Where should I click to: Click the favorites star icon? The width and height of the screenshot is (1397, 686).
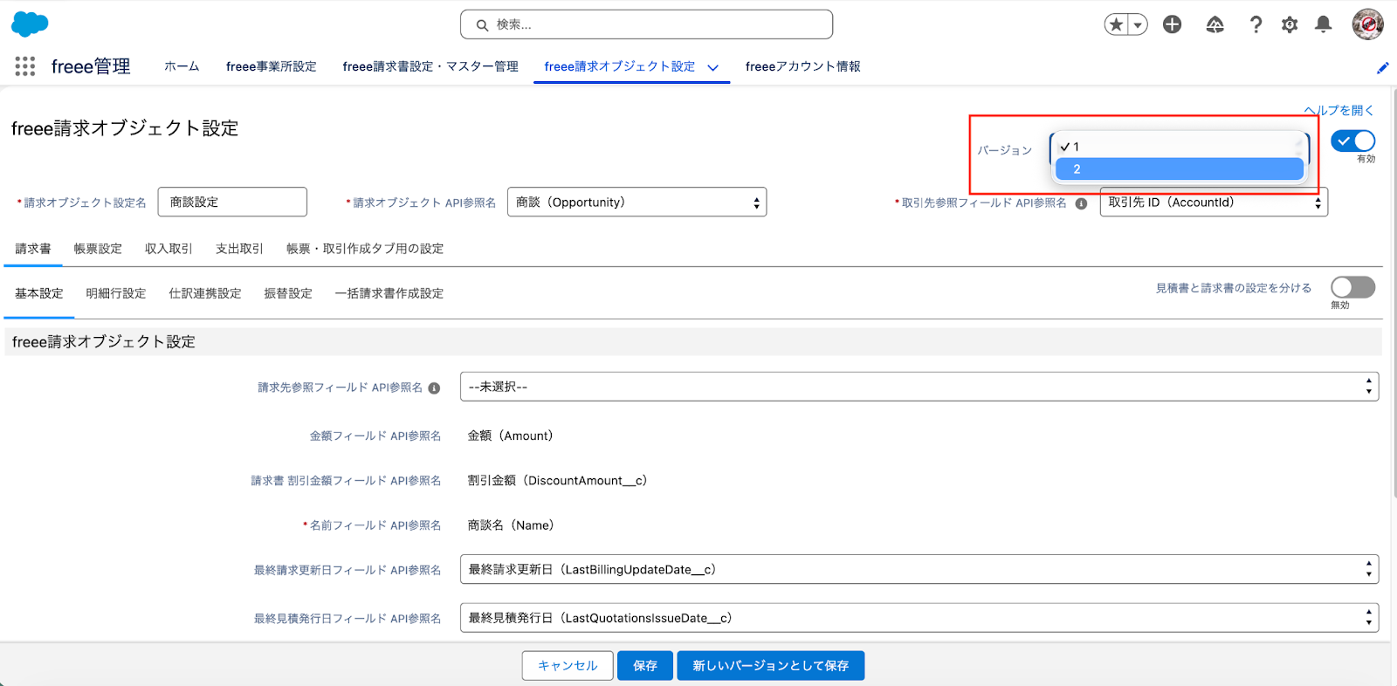(1116, 24)
